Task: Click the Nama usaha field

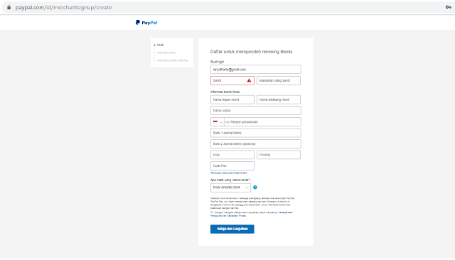Action: 255,110
